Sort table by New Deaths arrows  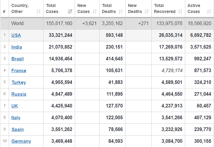[147, 11]
